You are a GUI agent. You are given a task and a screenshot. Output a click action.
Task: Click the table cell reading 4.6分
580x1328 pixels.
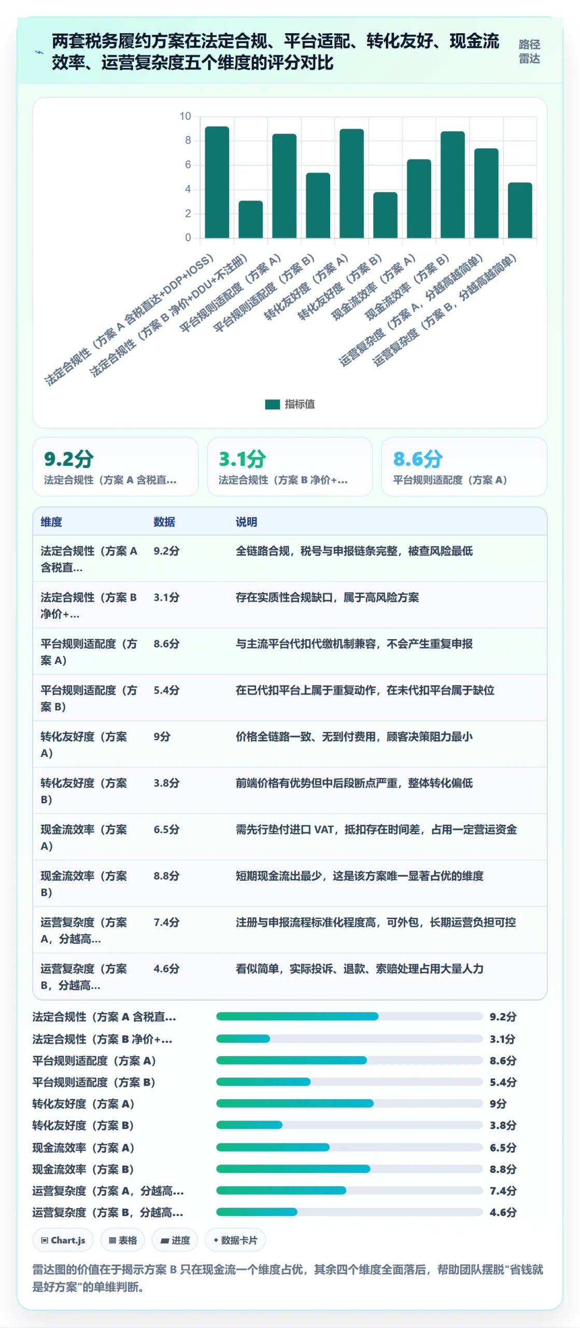(x=166, y=969)
